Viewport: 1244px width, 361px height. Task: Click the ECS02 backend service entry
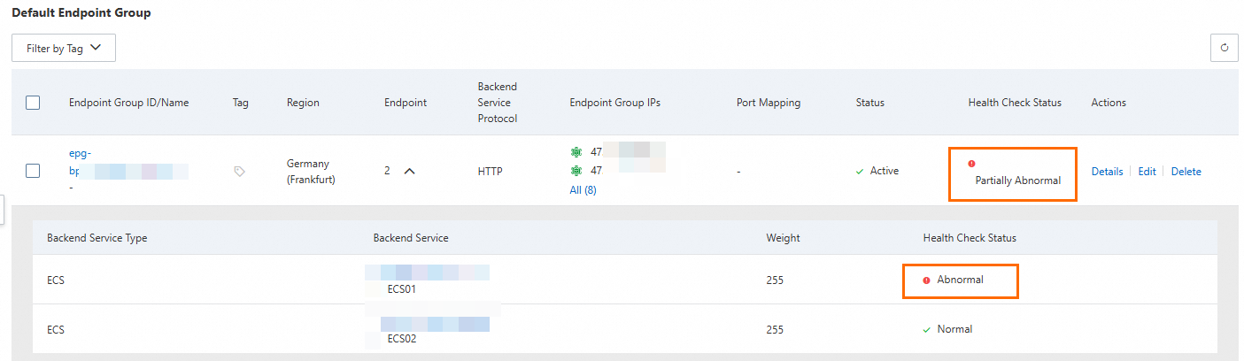402,339
